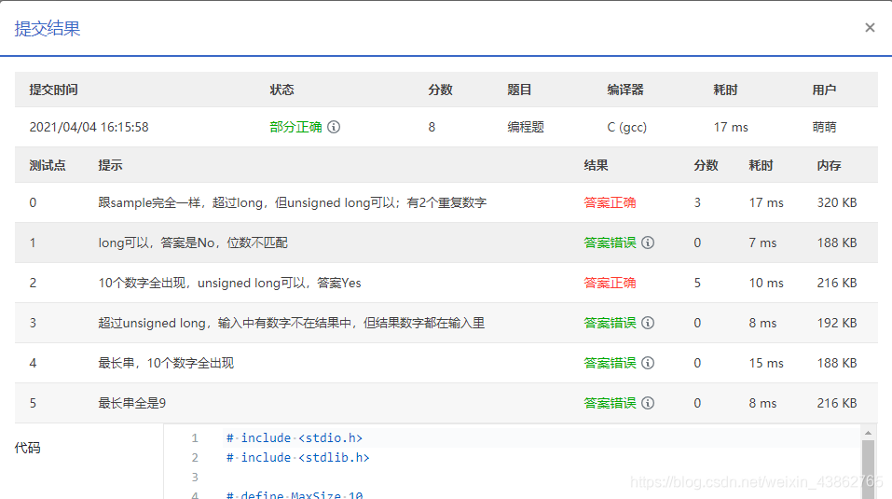Screen dimensions: 892x499
Task: Click the 编程题 cell
Action: click(x=526, y=127)
